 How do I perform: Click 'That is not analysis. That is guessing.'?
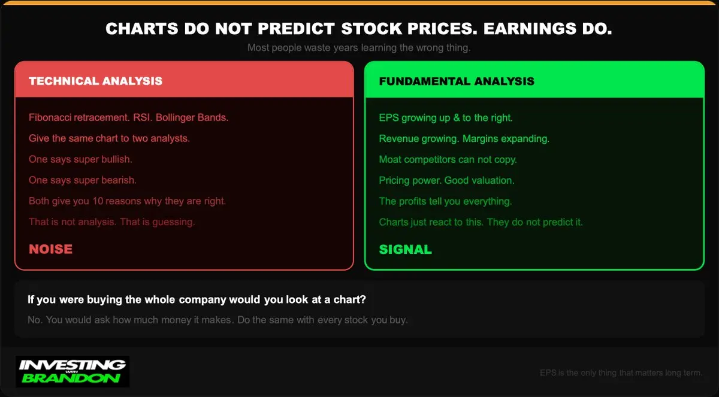112,222
